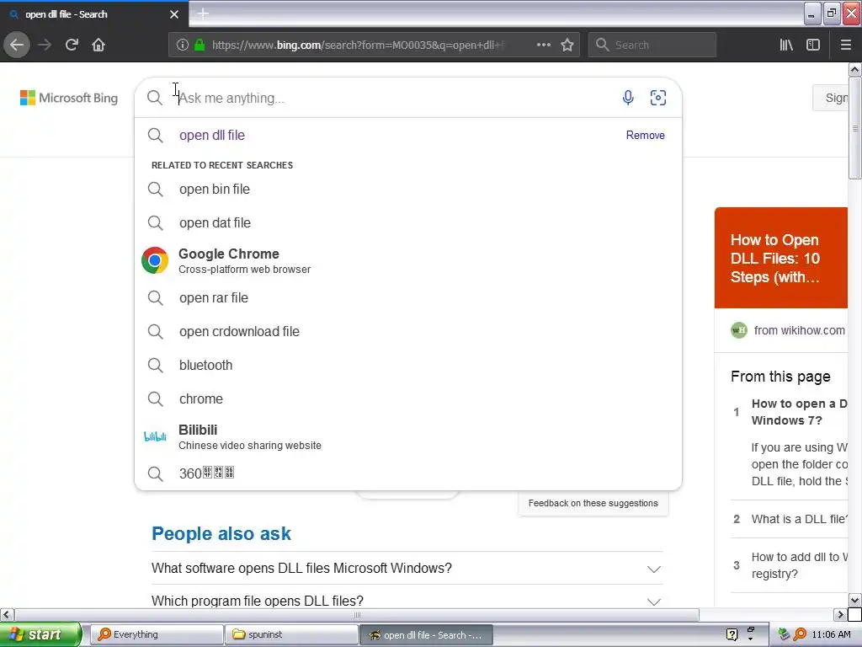Reload the current Bing page

pos(72,45)
